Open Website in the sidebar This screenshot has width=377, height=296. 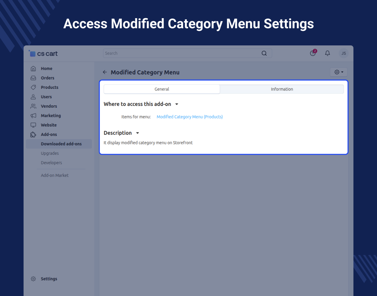click(x=49, y=125)
